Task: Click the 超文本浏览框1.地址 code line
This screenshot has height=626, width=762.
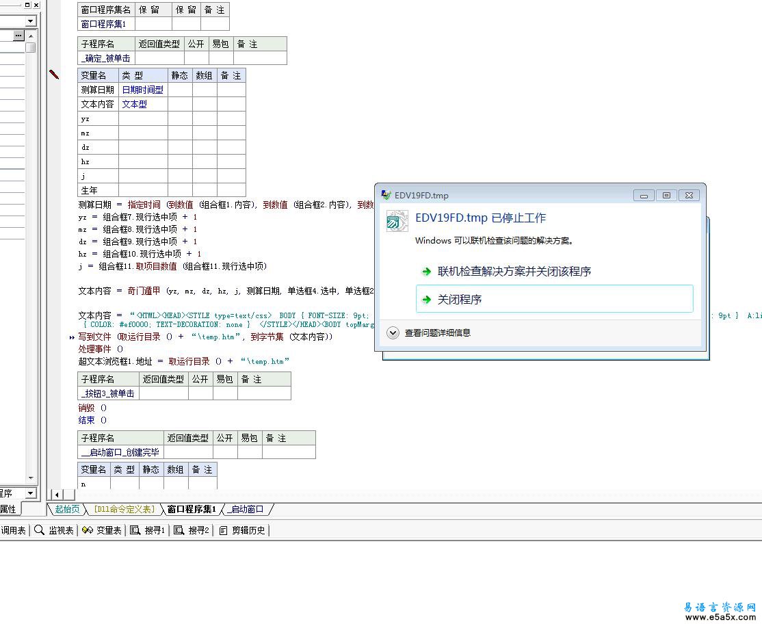Action: click(x=184, y=361)
